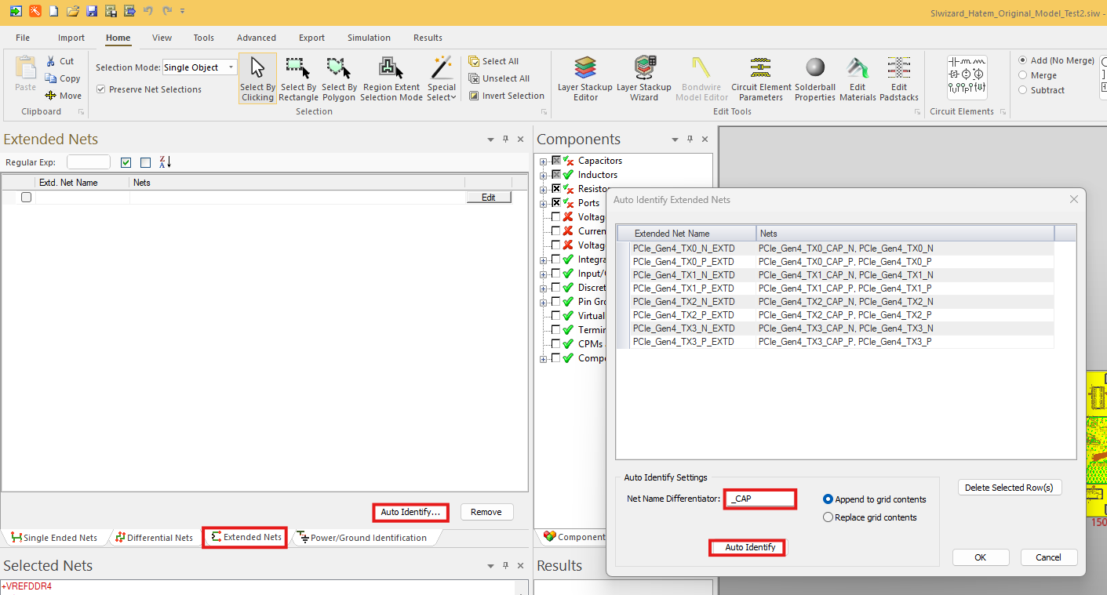
Task: Open the Selection Mode dropdown
Action: point(231,67)
